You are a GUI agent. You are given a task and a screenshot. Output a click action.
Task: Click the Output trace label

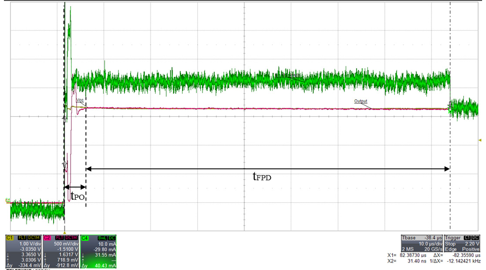click(x=361, y=101)
